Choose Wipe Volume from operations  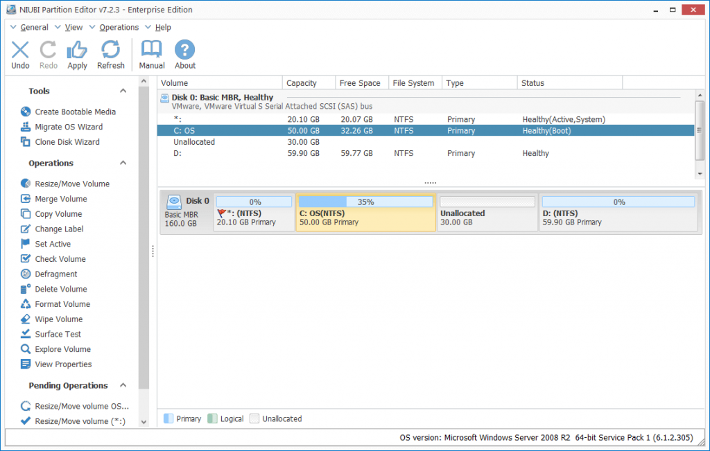(58, 319)
